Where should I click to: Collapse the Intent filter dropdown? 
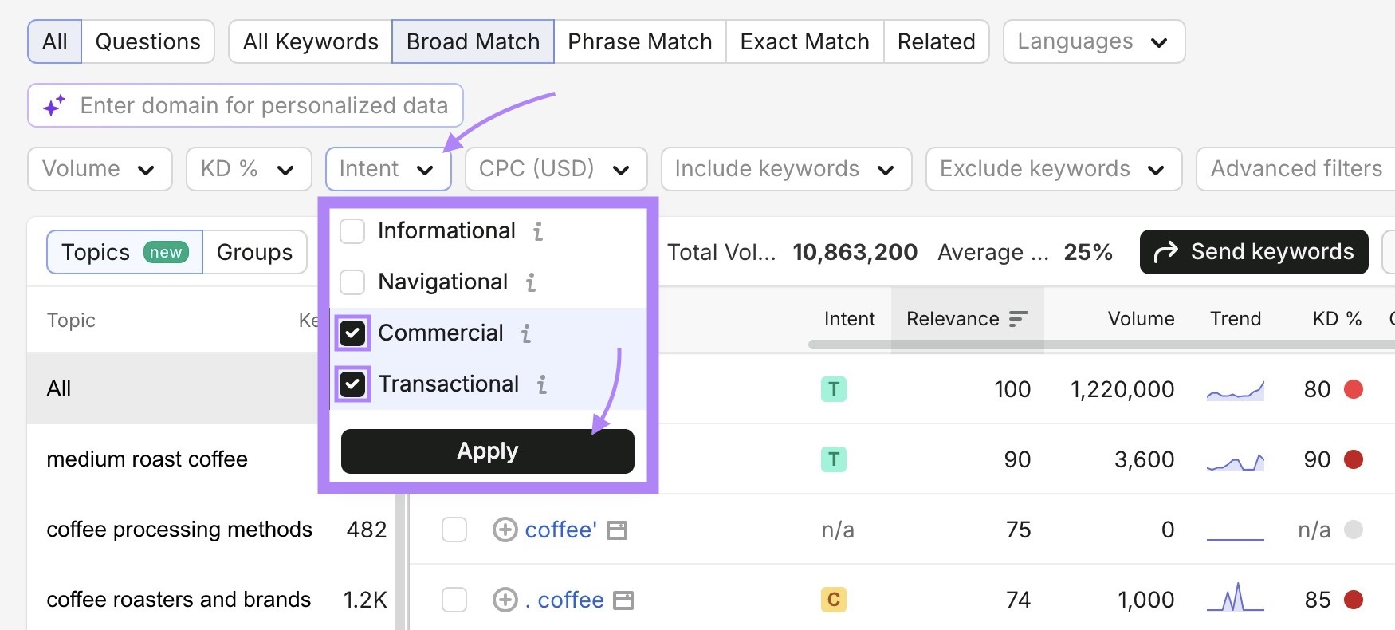point(388,169)
